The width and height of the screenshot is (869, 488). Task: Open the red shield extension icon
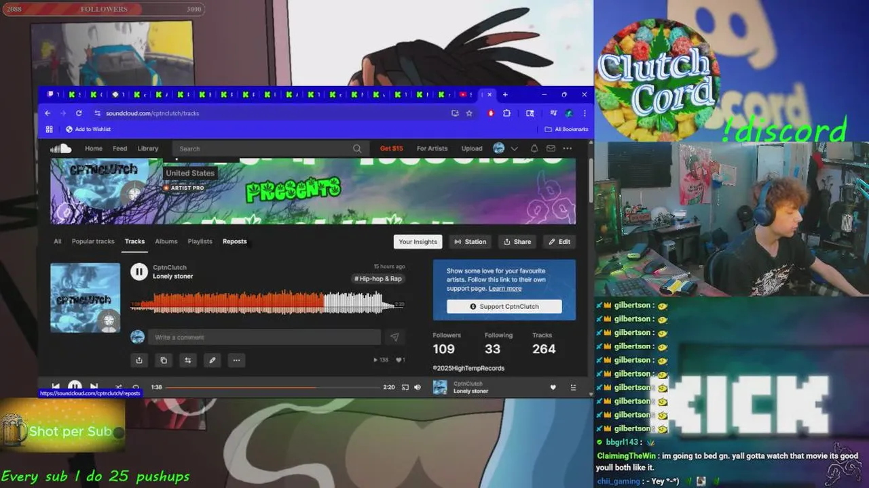(x=491, y=113)
